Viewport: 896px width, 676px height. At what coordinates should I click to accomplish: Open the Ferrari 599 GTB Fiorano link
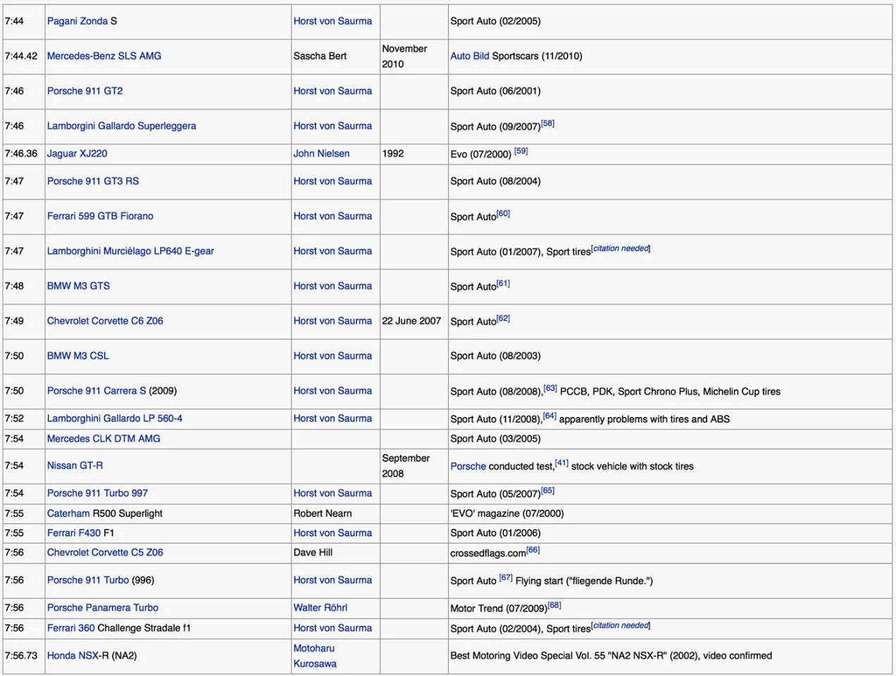click(x=100, y=216)
